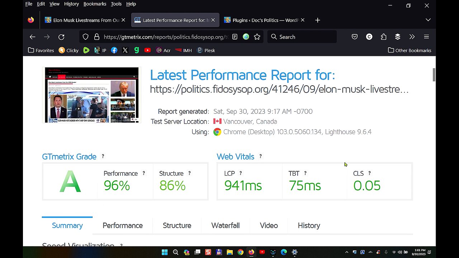Viewport: 459px width, 258px height.
Task: Open Windows Start menu
Action: click(165, 252)
